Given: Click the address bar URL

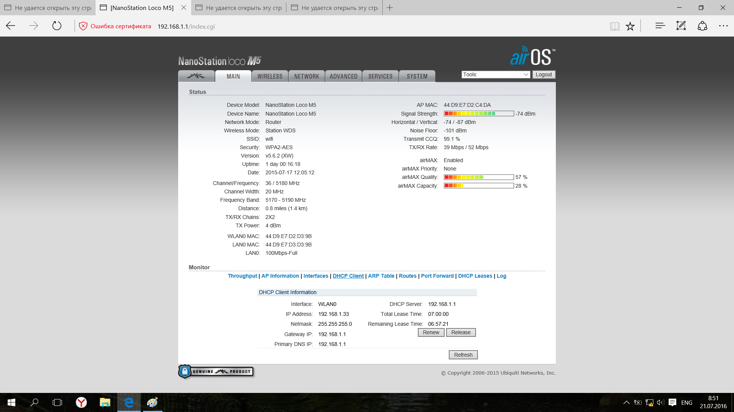Looking at the screenshot, I should point(186,26).
